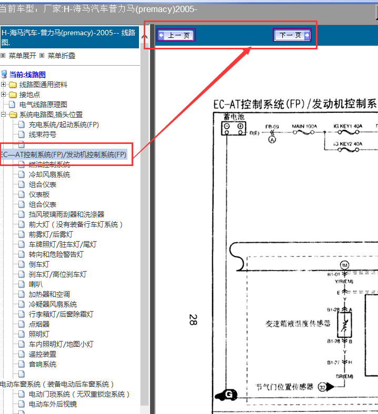Click the page icon beside 冷却风扇系统
This screenshot has height=414, width=378.
(x=22, y=174)
